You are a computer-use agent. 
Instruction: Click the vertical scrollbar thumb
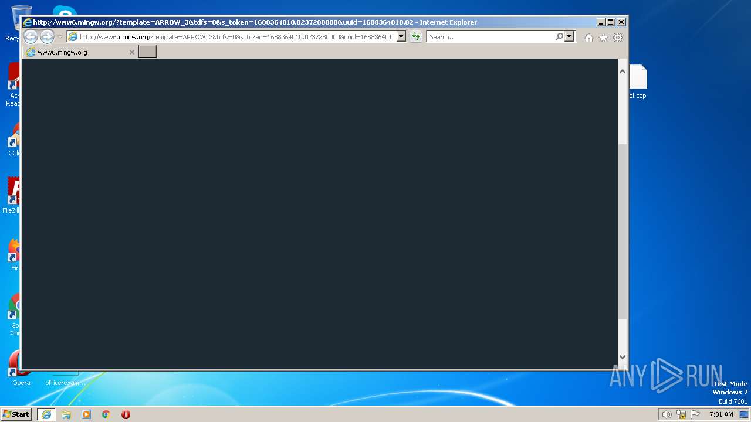pyautogui.click(x=623, y=231)
